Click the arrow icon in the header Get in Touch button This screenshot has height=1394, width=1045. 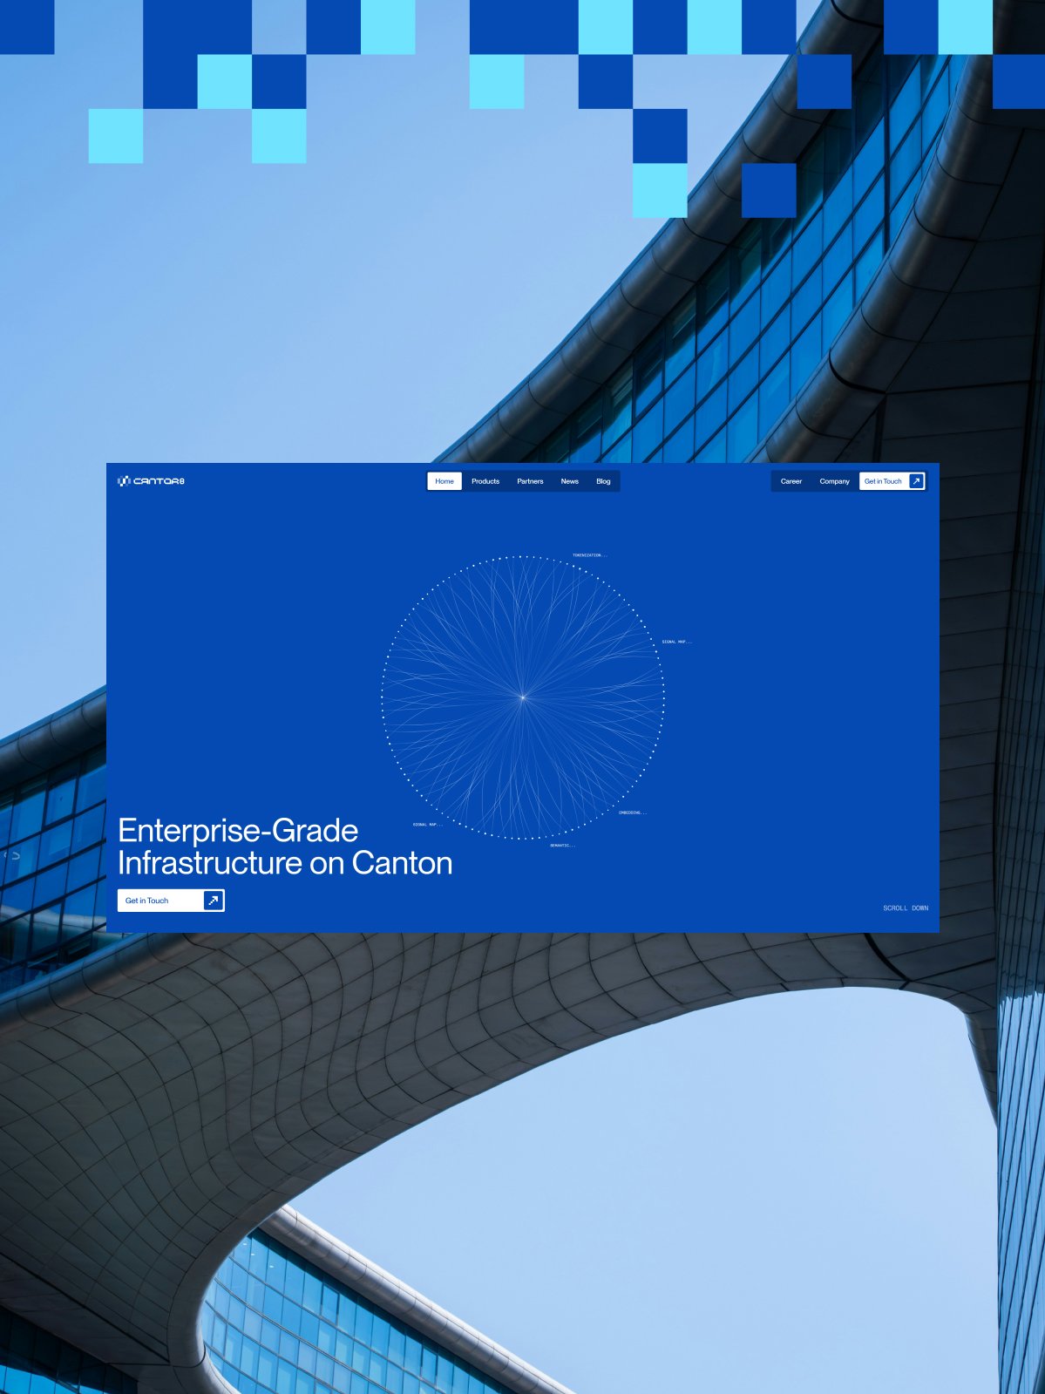pos(916,481)
